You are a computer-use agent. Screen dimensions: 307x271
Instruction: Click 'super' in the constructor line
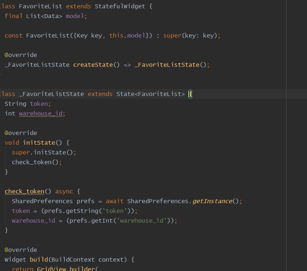[x=172, y=36]
